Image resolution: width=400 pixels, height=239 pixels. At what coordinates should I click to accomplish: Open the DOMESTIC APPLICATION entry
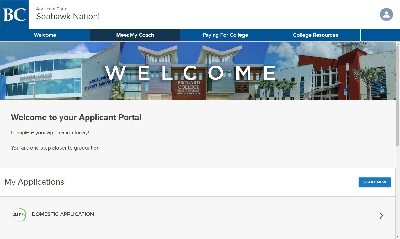click(63, 214)
